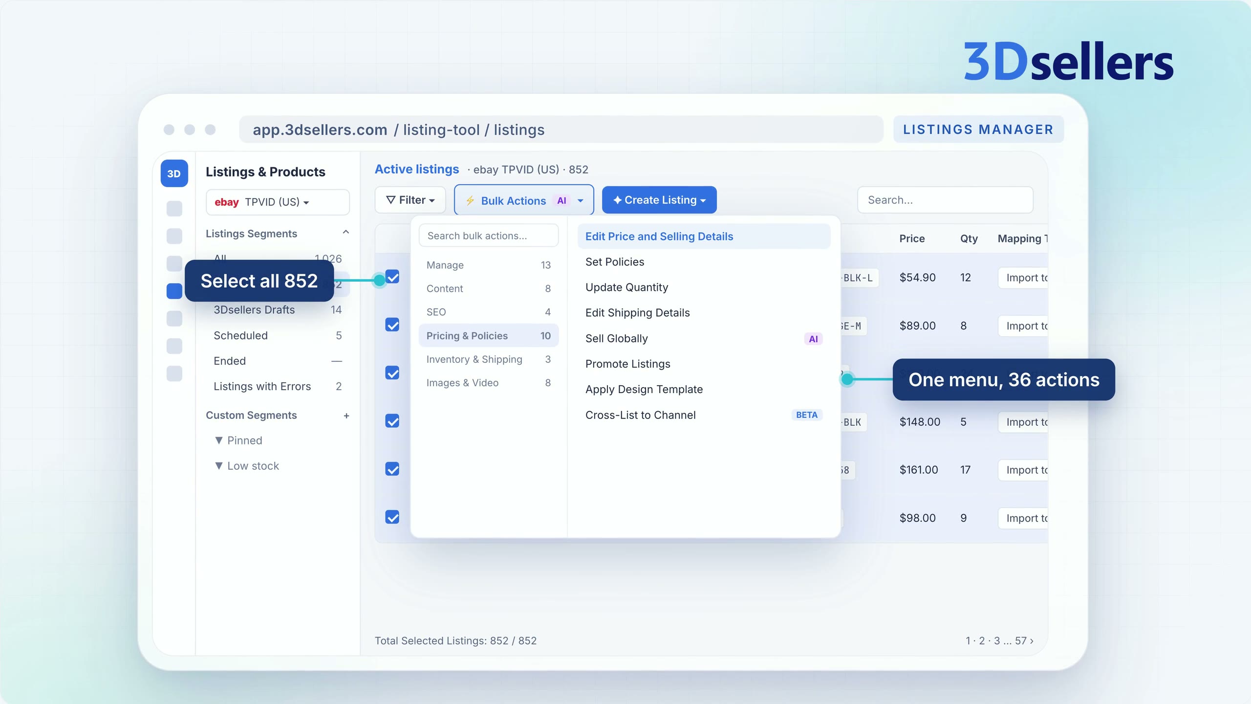Open the Filter dropdown
The width and height of the screenshot is (1251, 704).
pyautogui.click(x=410, y=200)
